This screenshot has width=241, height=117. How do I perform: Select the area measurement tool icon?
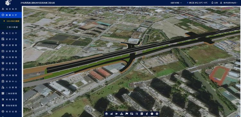point(131,114)
